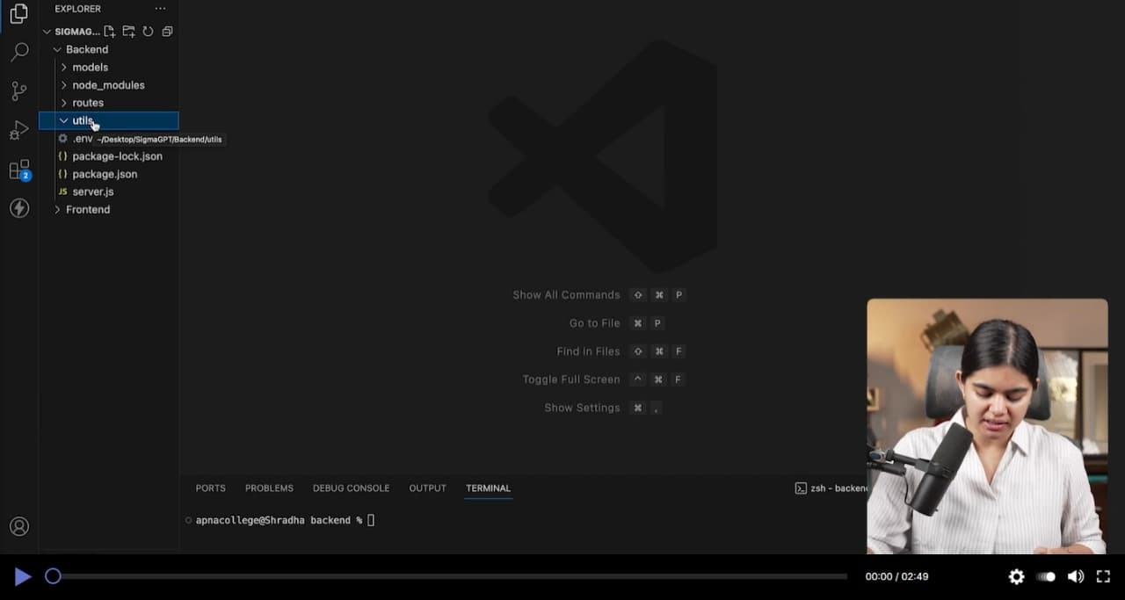The height and width of the screenshot is (600, 1125).
Task: Click the New File icon in Explorer
Action: [110, 32]
